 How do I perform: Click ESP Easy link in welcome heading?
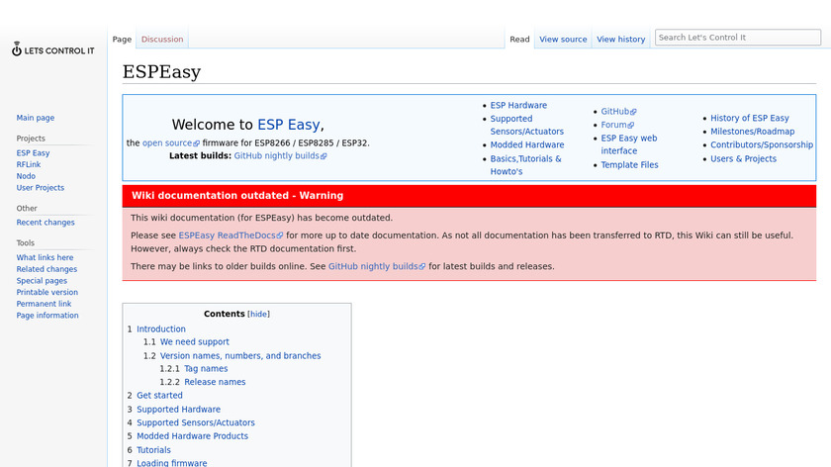288,125
